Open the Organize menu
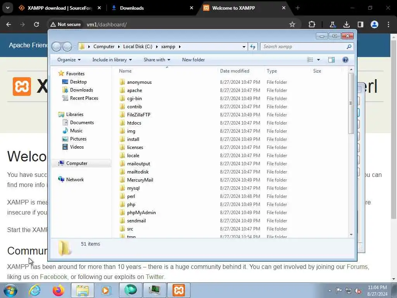Screen dimensions: 397x298 click(69, 60)
